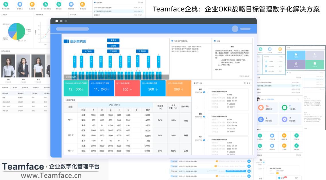
Task: Click the highlighted 未开始 task card row at bottom
Action: [x=210, y=171]
